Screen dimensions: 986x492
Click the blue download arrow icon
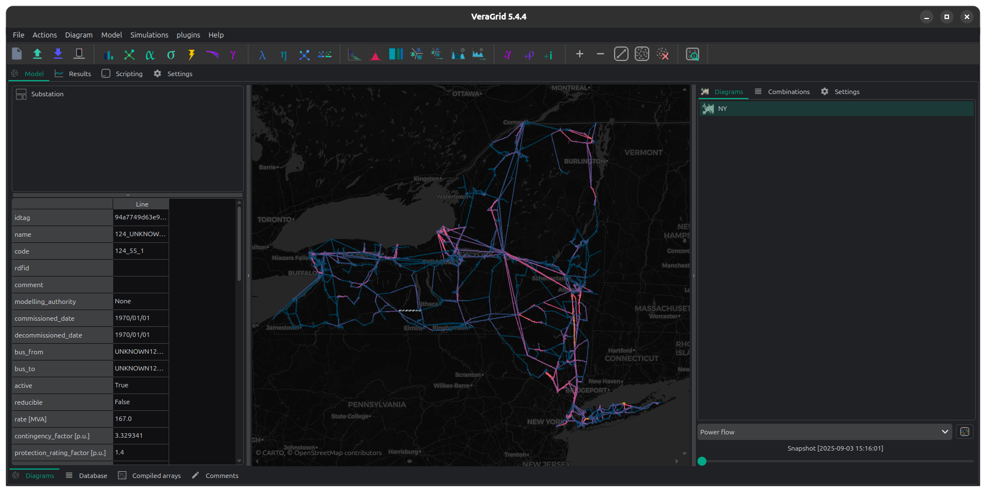click(58, 54)
